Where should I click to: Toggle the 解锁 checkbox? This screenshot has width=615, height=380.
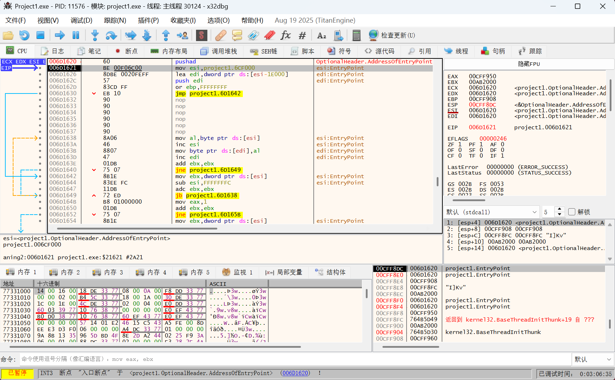571,212
